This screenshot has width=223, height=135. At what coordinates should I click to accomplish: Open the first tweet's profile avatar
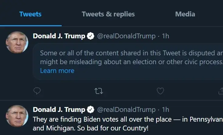[x=17, y=42]
